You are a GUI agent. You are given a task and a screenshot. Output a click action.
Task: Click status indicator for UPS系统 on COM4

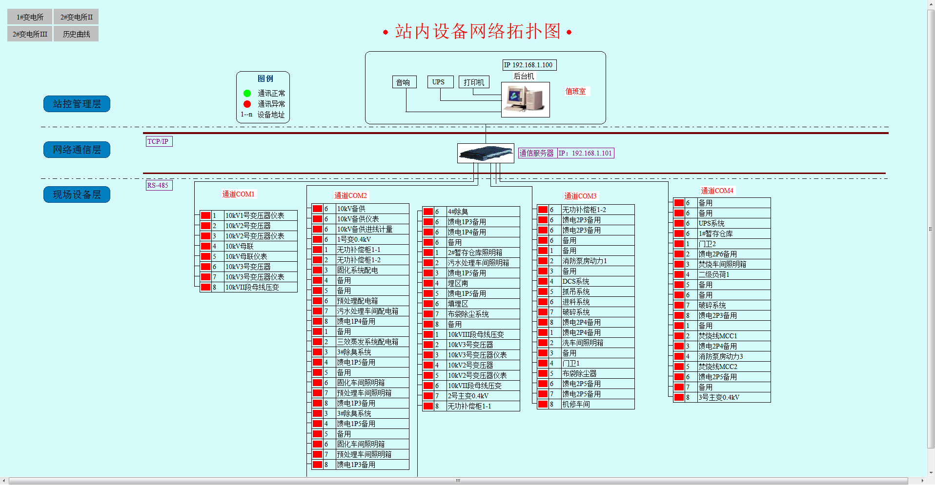coord(678,223)
